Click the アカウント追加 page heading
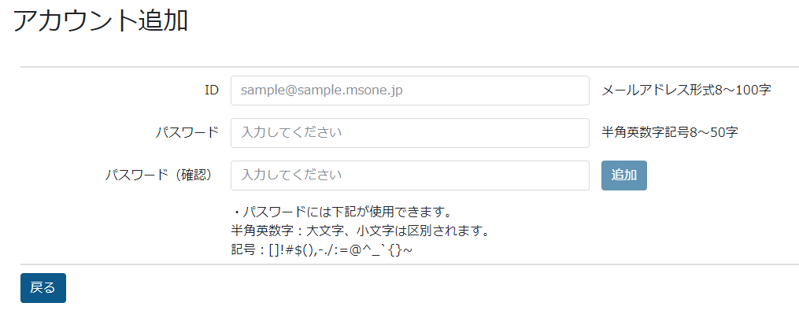The image size is (799, 314). [101, 22]
